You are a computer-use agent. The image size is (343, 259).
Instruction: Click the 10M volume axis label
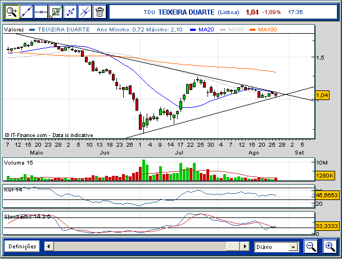[x=322, y=163]
